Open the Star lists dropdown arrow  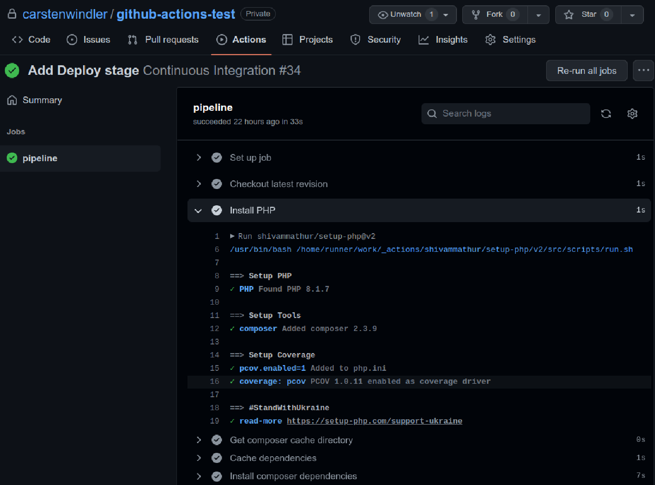tap(632, 15)
